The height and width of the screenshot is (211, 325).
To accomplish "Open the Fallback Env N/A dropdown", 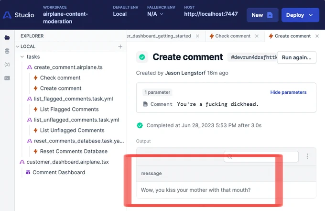I will (x=155, y=14).
